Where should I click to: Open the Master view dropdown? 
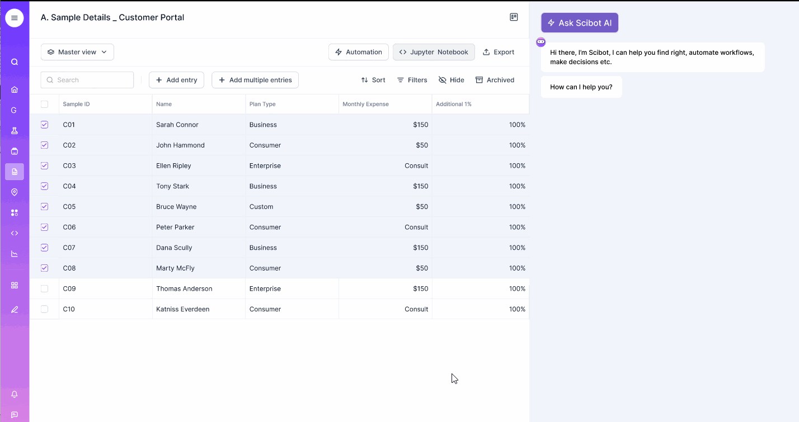click(x=77, y=51)
